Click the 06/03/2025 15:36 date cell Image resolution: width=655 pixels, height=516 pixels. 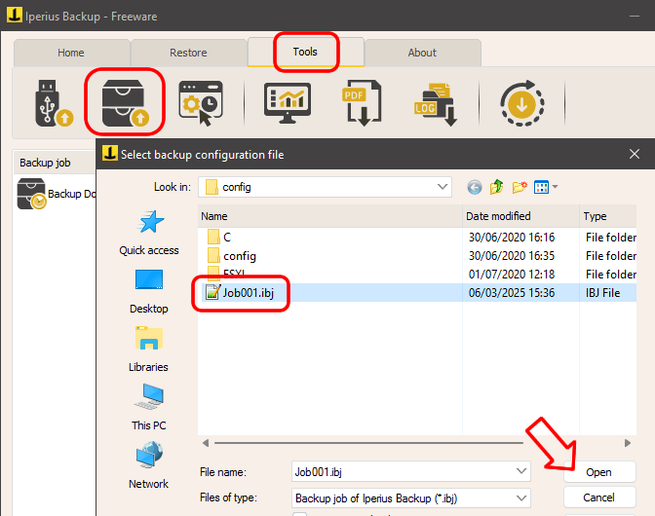pos(512,293)
